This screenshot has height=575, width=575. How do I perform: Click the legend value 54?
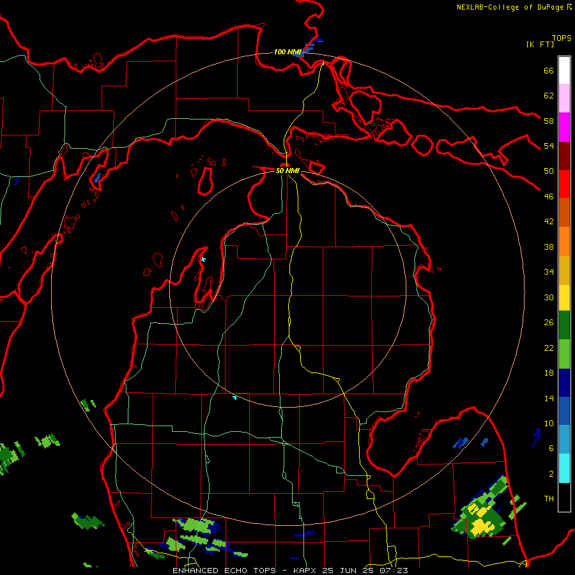(549, 146)
